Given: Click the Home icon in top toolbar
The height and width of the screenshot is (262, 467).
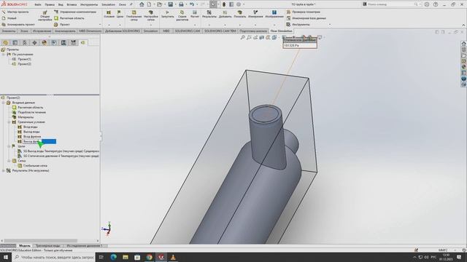Looking at the screenshot, I should tap(142, 4).
